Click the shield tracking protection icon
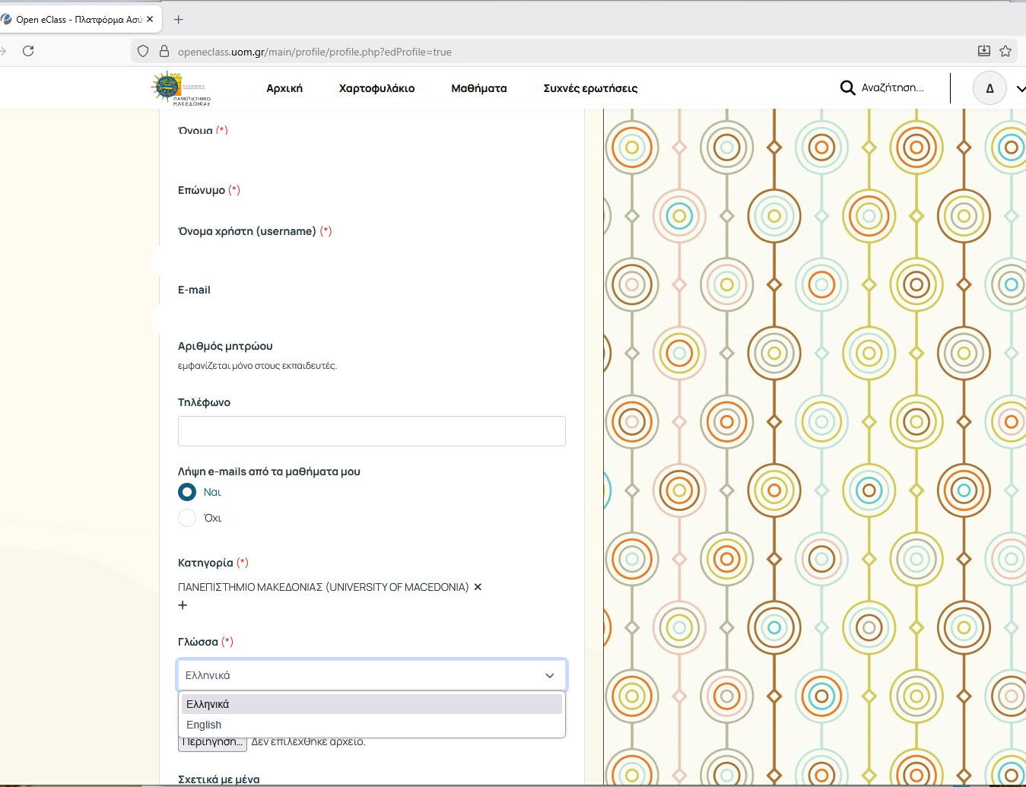Viewport: 1026px width, 787px height. 143,52
